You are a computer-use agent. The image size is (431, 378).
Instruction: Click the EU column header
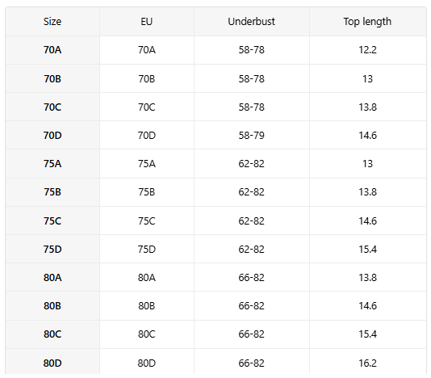pos(147,22)
